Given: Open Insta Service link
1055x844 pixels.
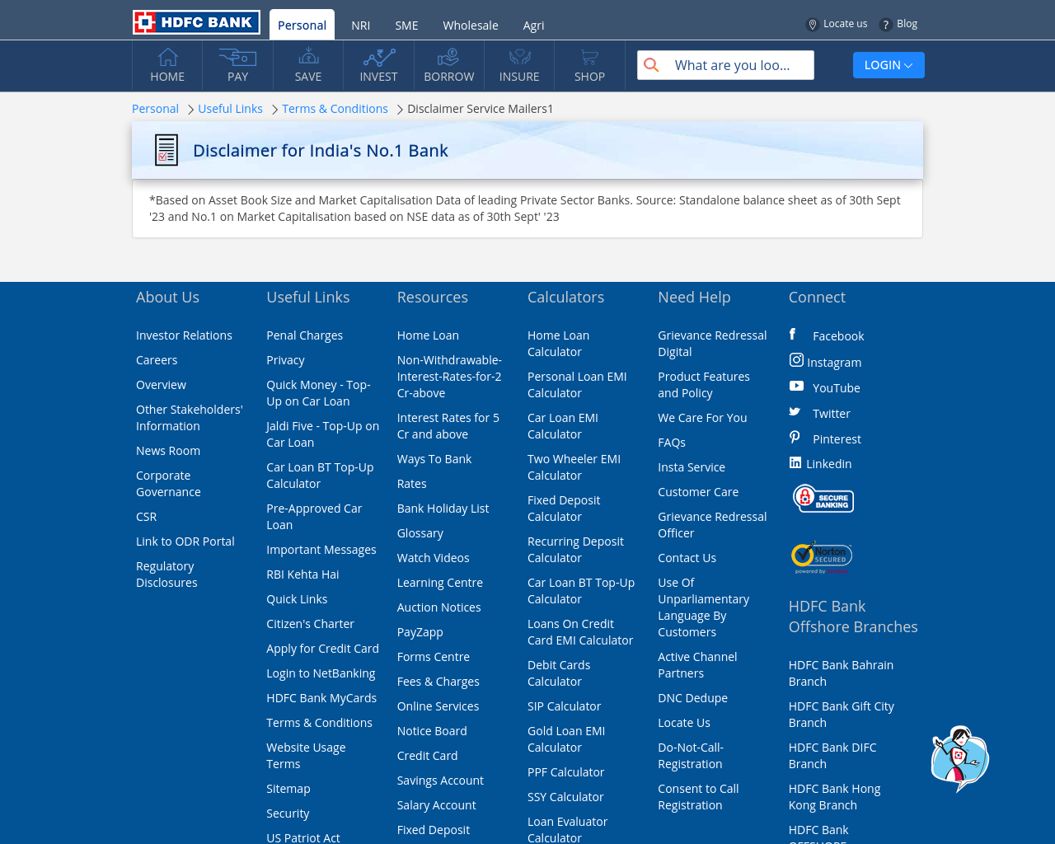Looking at the screenshot, I should coord(692,467).
